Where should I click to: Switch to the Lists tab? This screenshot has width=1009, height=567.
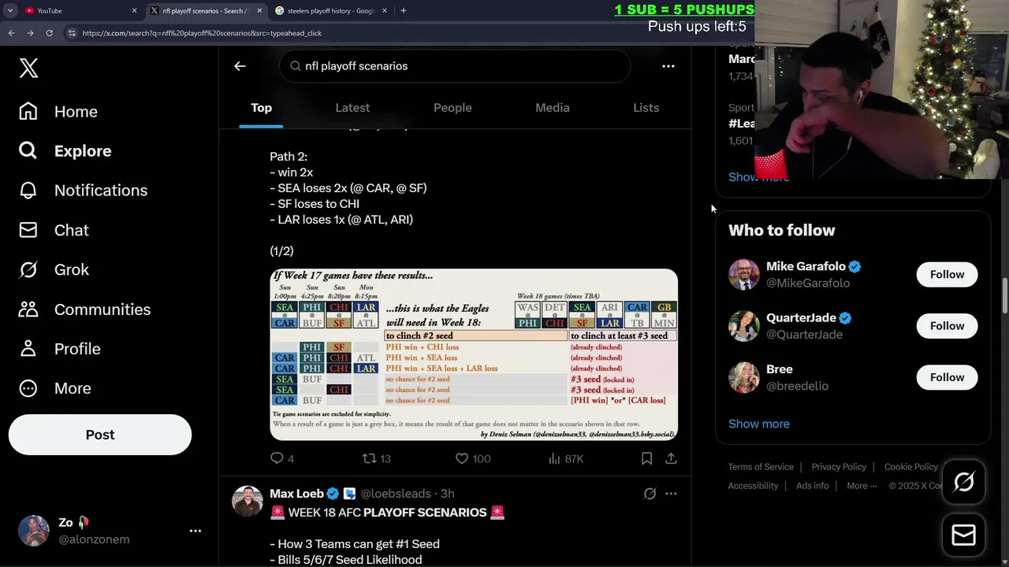[646, 108]
